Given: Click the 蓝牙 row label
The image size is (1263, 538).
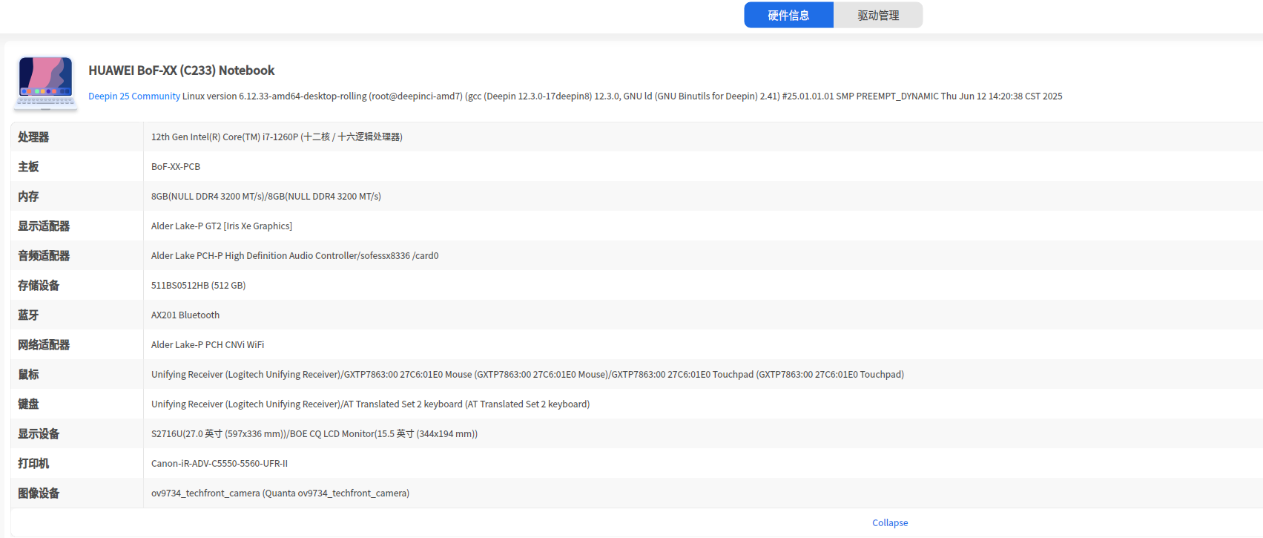Looking at the screenshot, I should point(28,315).
